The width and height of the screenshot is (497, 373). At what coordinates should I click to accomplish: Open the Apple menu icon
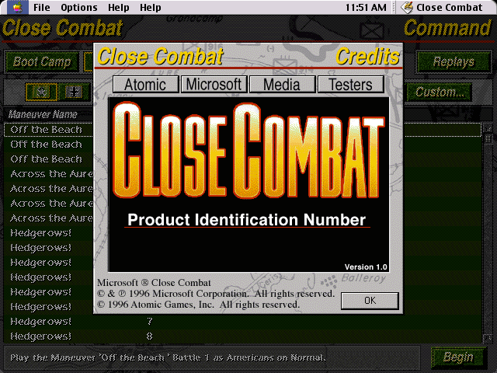(x=17, y=7)
